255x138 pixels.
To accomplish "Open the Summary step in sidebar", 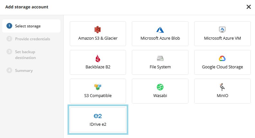I will click(24, 70).
